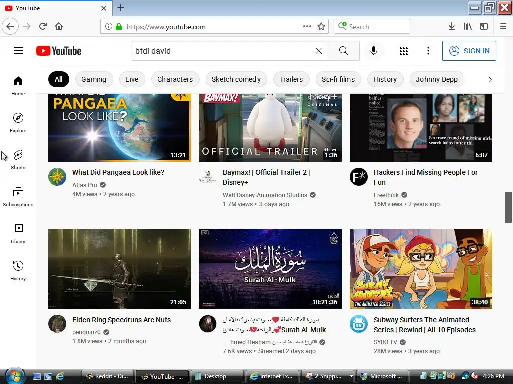Select the Trailers filter chip

click(x=291, y=79)
